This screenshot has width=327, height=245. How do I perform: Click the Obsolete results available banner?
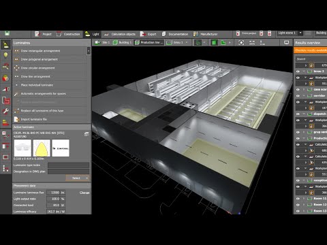pyautogui.click(x=311, y=50)
